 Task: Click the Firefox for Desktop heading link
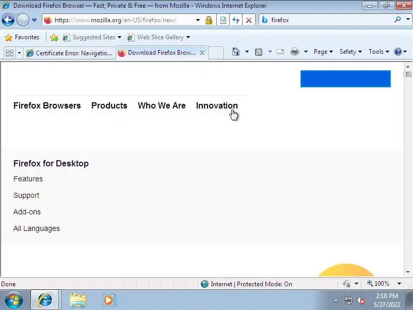point(51,163)
